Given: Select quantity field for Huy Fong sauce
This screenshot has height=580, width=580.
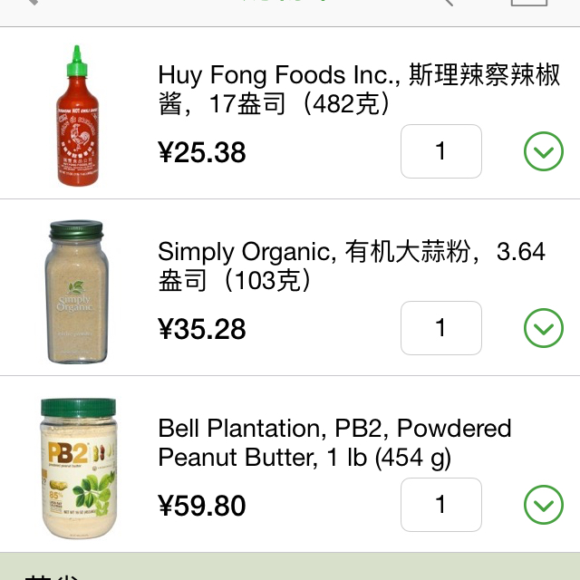Looking at the screenshot, I should click(441, 151).
